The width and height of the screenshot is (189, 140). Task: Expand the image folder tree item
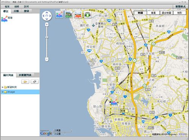[x=2, y=92]
